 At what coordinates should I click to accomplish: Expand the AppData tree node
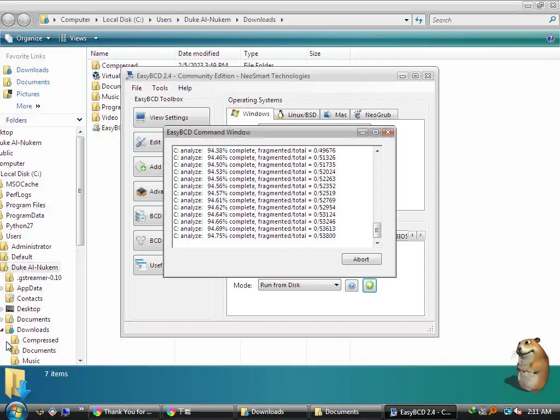click(2, 288)
